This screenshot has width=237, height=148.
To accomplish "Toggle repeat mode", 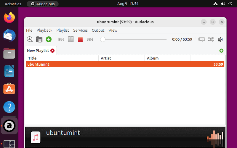I will pyautogui.click(x=201, y=39).
